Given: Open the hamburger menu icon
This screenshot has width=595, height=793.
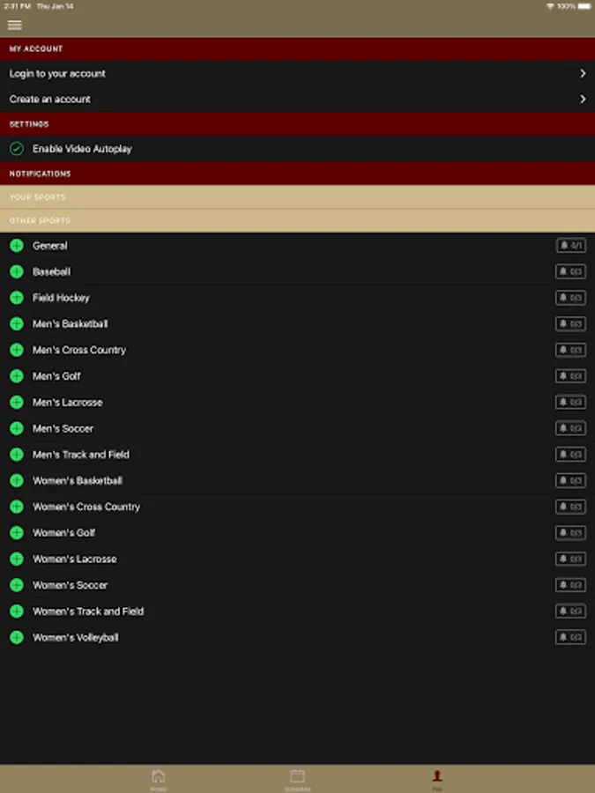Looking at the screenshot, I should tap(15, 25).
